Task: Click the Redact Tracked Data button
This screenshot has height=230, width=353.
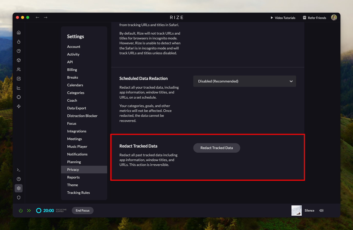Action: pos(217,148)
